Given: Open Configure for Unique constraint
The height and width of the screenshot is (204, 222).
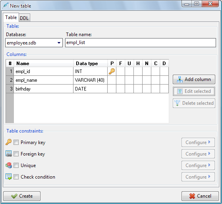Looking at the screenshot, I should point(198,166).
